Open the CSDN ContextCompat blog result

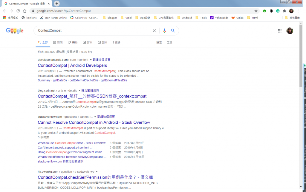point(92,96)
